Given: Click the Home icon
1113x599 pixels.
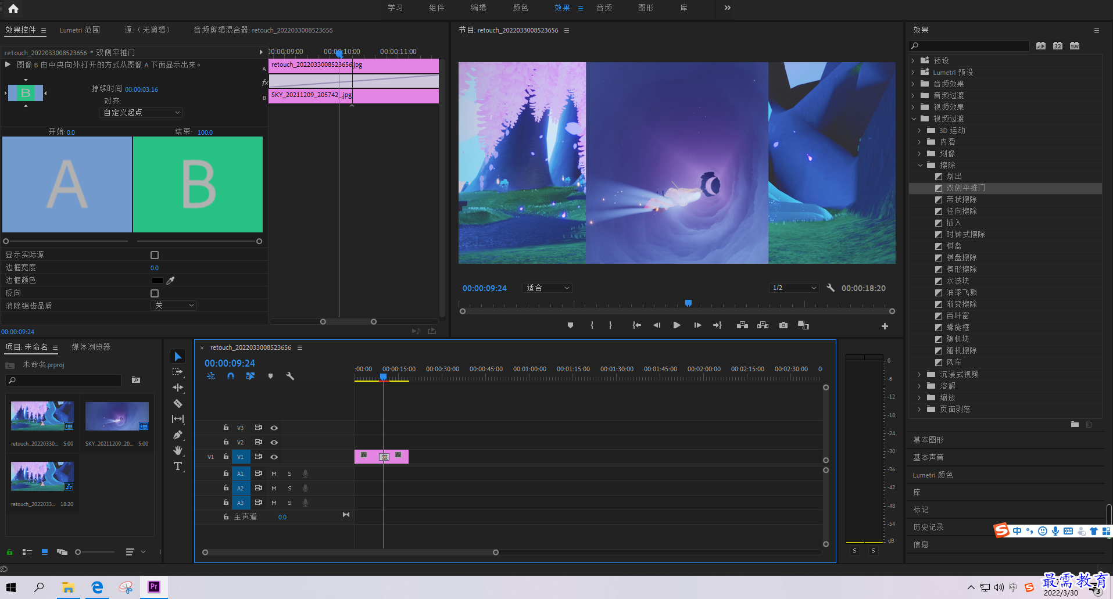Looking at the screenshot, I should click(13, 8).
